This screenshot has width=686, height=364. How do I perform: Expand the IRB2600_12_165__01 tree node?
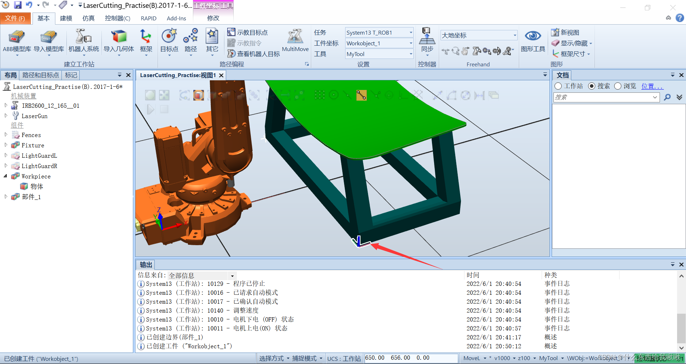[6, 105]
